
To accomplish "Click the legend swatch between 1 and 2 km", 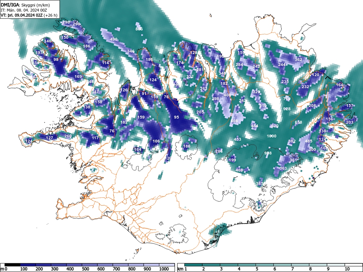I will click(x=193, y=265).
